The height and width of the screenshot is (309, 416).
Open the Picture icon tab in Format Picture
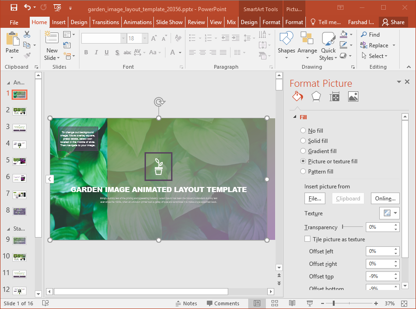tap(353, 97)
